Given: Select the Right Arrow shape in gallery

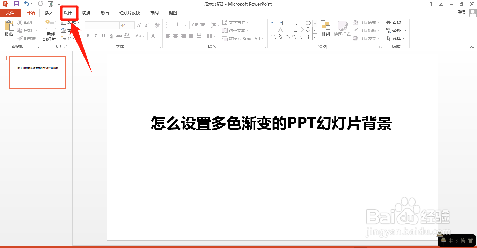Looking at the screenshot, I should pyautogui.click(x=301, y=30).
